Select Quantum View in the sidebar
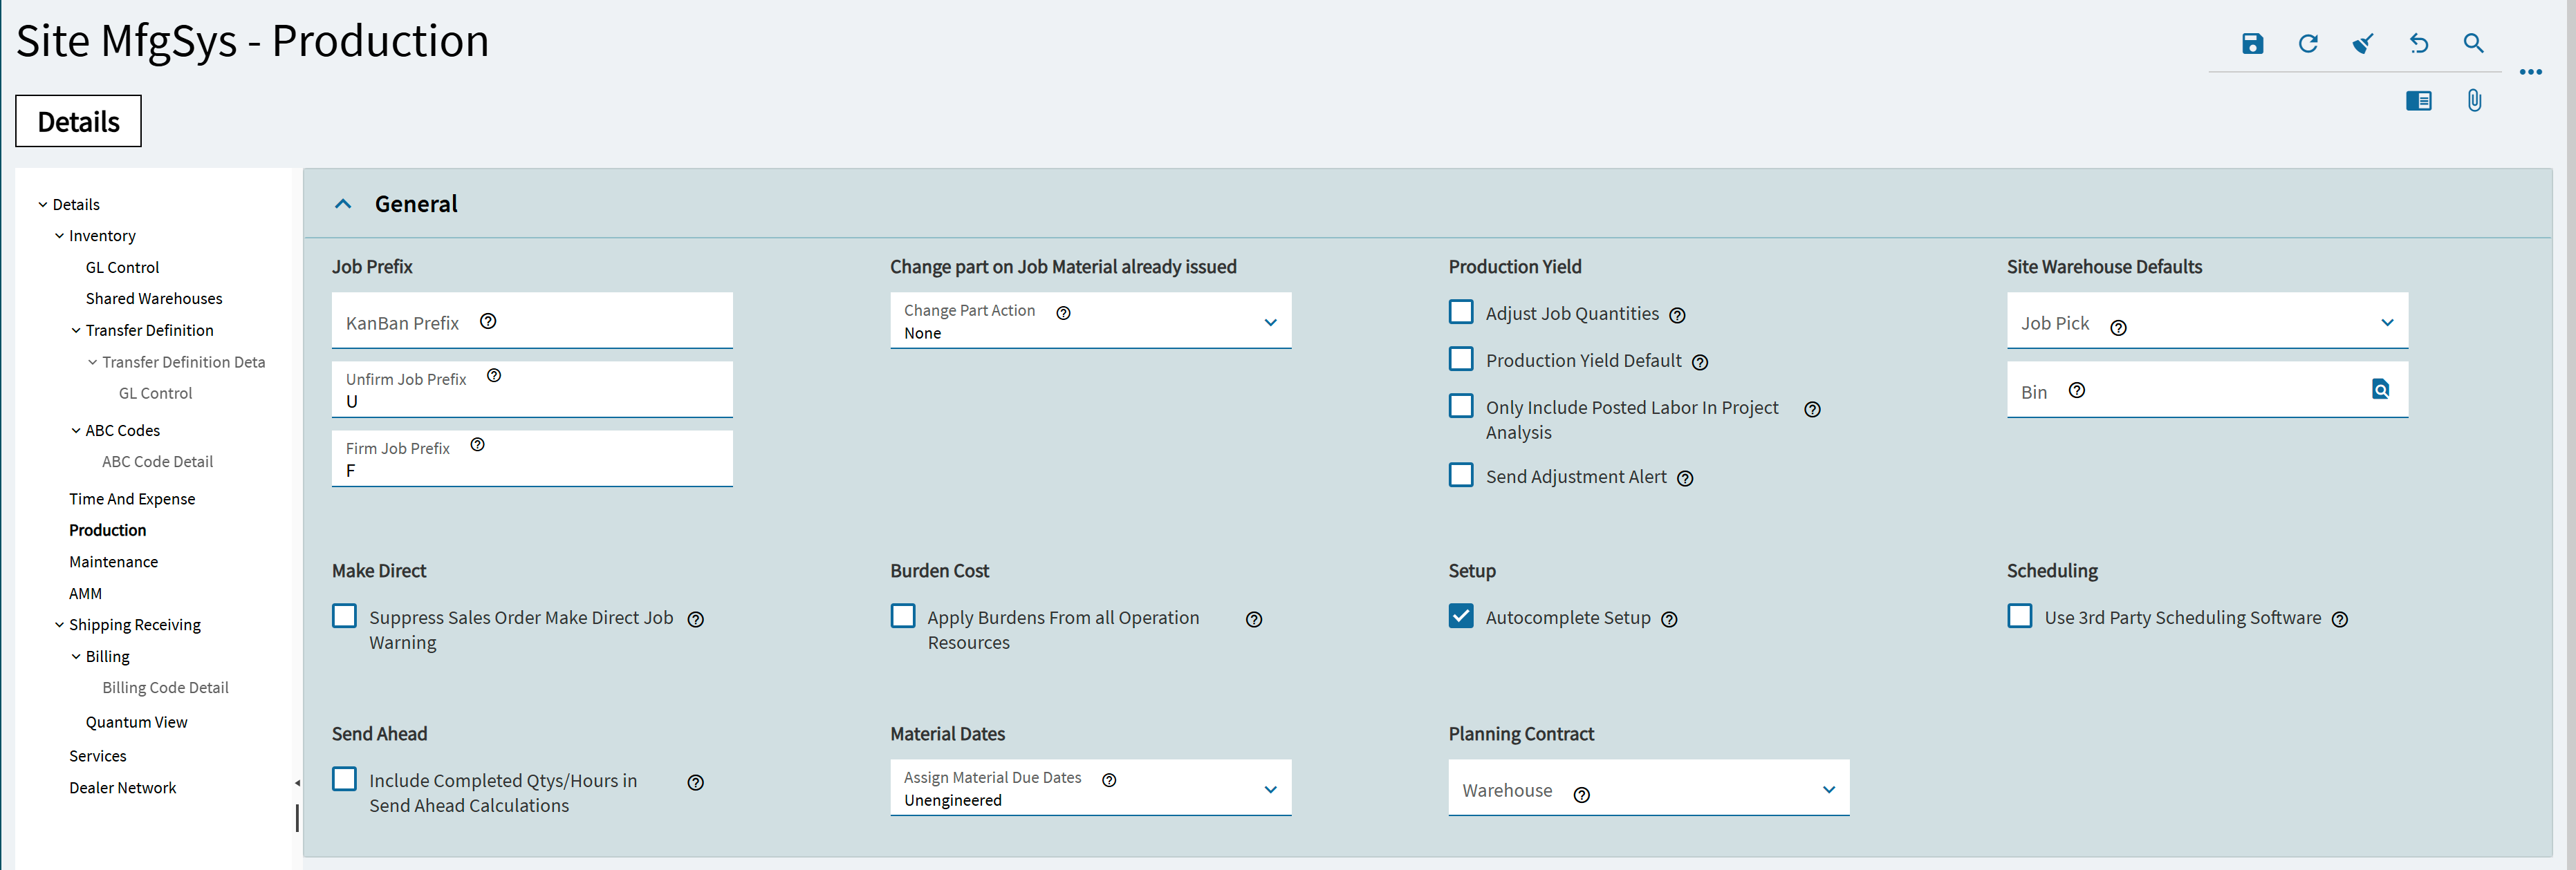2576x870 pixels. point(136,722)
